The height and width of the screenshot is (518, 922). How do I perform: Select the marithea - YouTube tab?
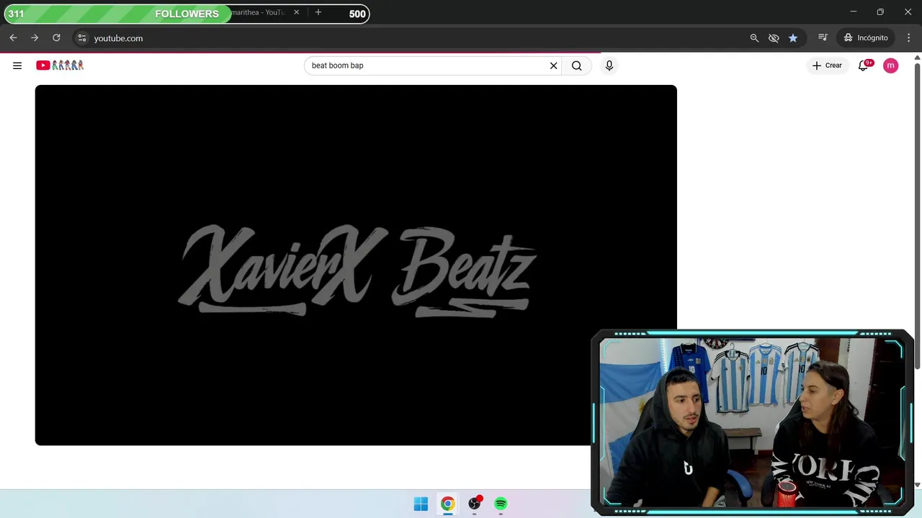258,12
